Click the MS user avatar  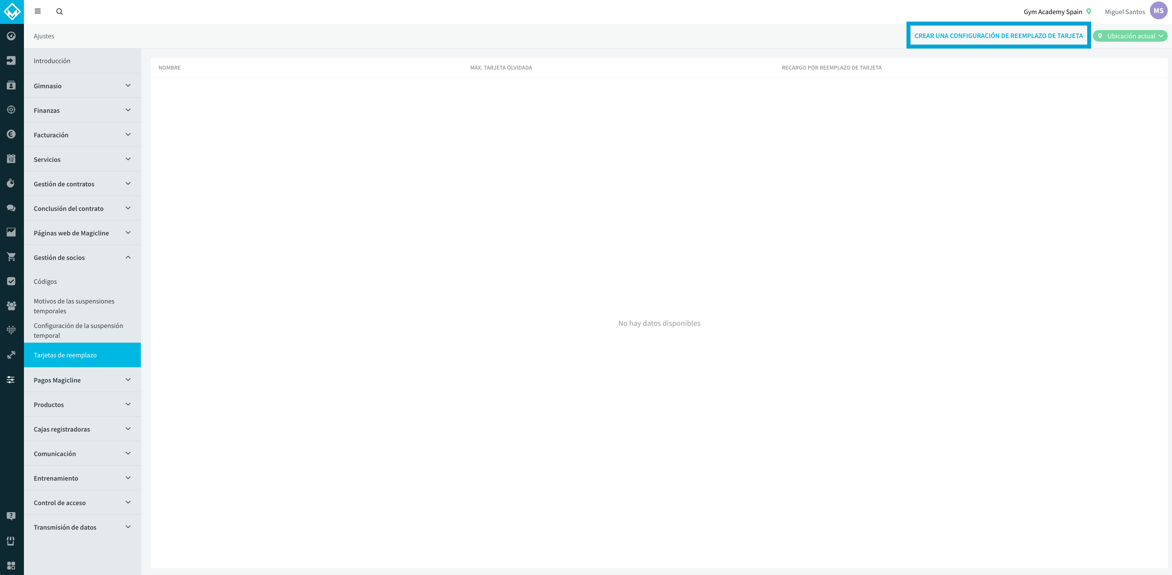(1159, 11)
